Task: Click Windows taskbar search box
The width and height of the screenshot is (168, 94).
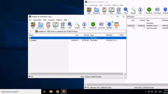Action: point(20,92)
